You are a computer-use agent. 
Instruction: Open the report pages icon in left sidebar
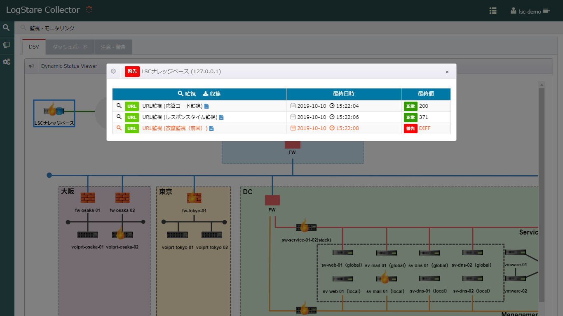(6, 45)
